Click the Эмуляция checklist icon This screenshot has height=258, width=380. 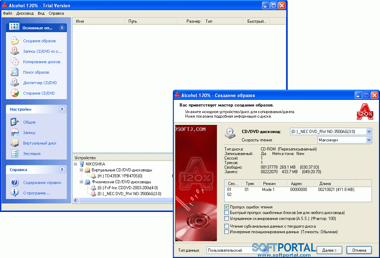pos(15,153)
